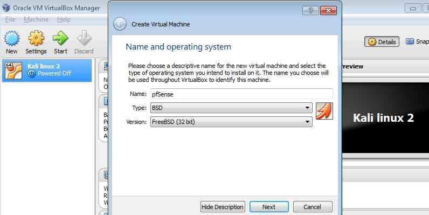The image size is (429, 215).
Task: Click the BSD operating system logo icon
Action: (324, 111)
